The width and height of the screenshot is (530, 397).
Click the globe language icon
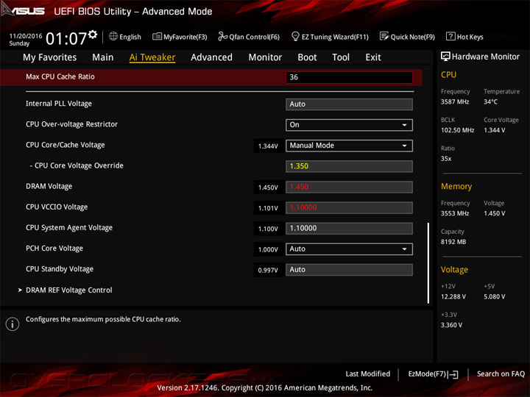pyautogui.click(x=113, y=36)
